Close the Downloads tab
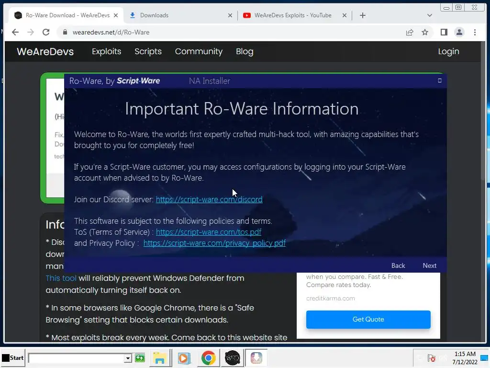Screen dimensions: 490x368 (x=230, y=15)
